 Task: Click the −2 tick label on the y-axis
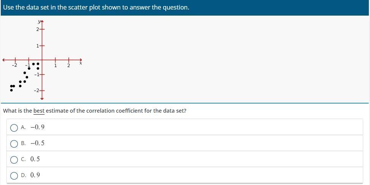[37, 90]
